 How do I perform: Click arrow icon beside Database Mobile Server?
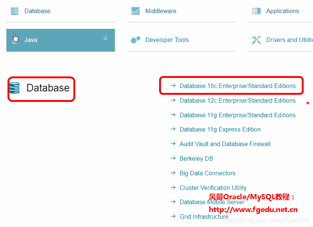click(173, 202)
